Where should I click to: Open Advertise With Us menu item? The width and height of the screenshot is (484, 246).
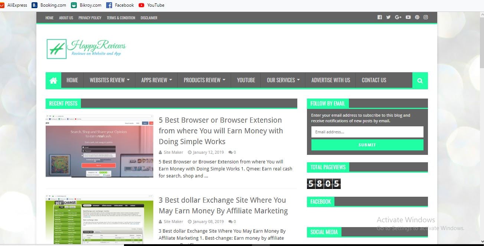point(331,80)
